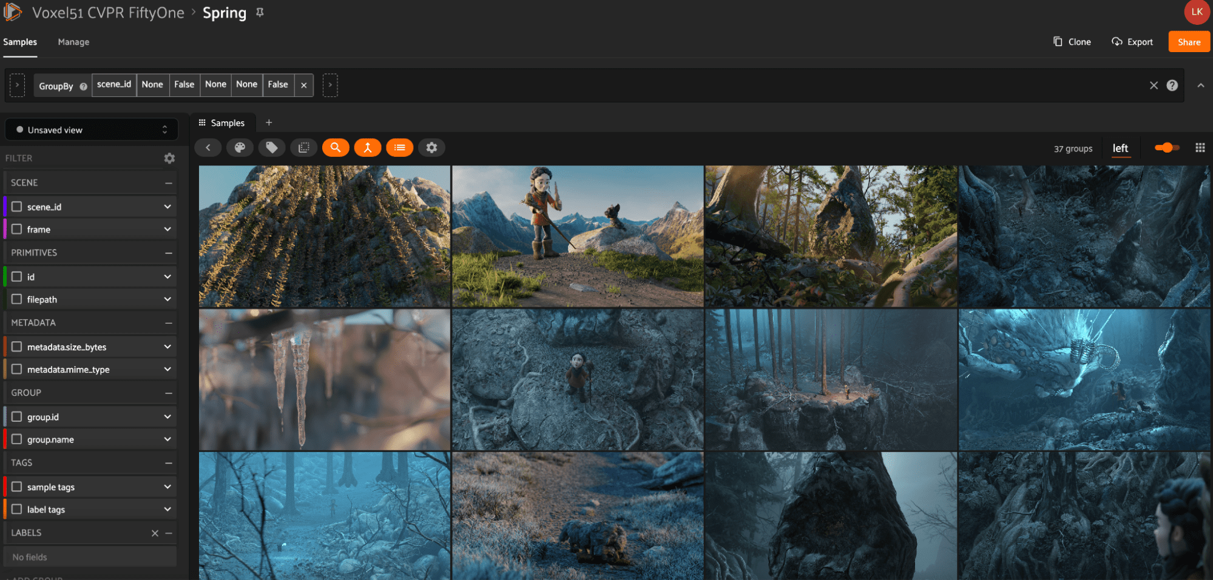1213x580 pixels.
Task: Clone the dataset
Action: 1072,42
